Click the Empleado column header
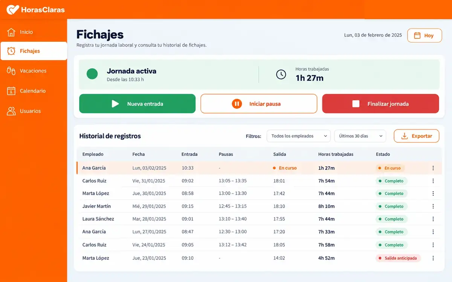 click(93, 154)
